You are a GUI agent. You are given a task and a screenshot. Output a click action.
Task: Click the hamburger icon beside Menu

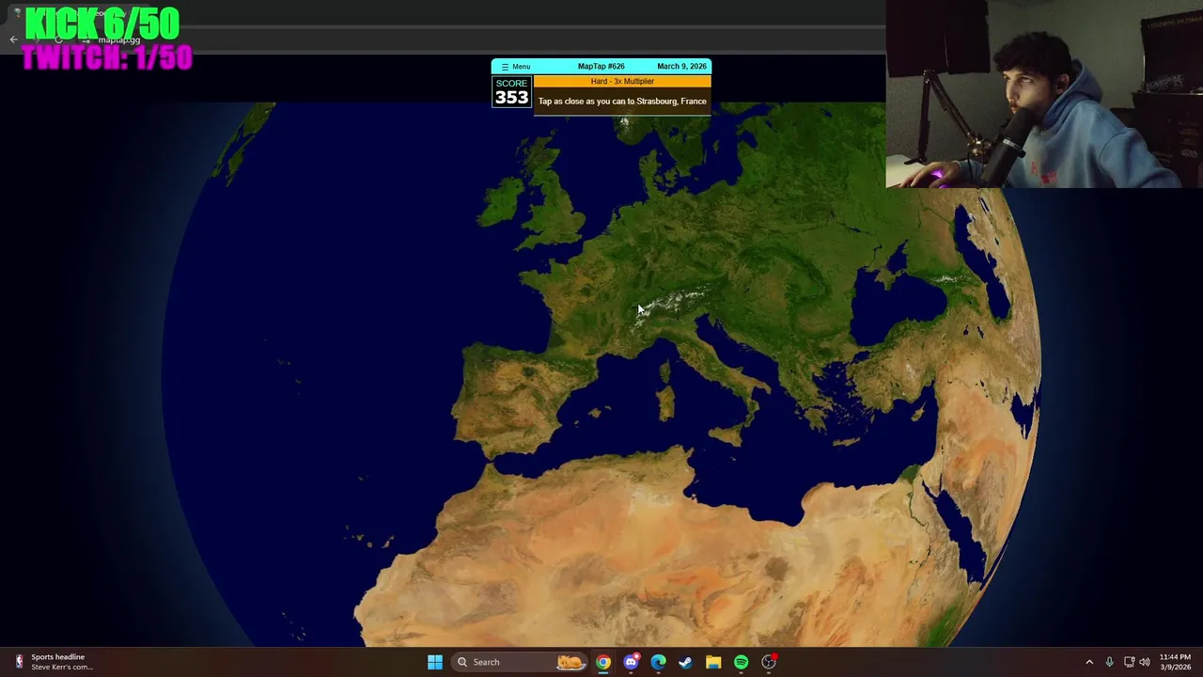point(505,67)
